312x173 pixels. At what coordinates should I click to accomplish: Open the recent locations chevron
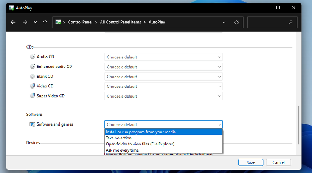[35, 22]
